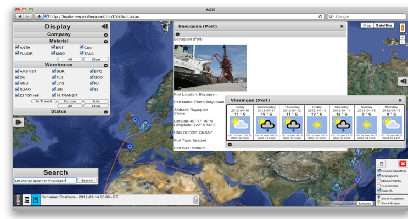Toggle the TALC material checkbox

[x=81, y=53]
